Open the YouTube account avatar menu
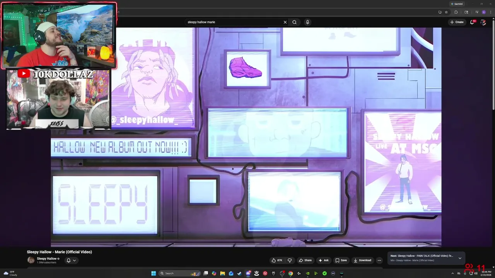The image size is (495, 278). click(x=483, y=22)
